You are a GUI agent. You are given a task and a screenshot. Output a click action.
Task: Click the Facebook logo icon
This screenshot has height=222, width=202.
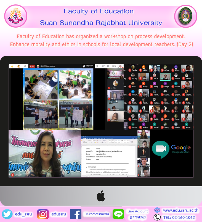[x=75, y=214]
